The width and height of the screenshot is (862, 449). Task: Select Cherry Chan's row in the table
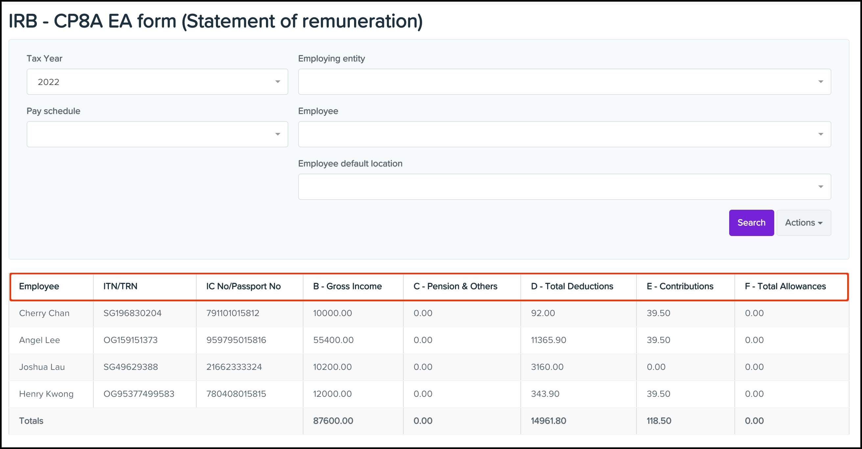point(44,313)
